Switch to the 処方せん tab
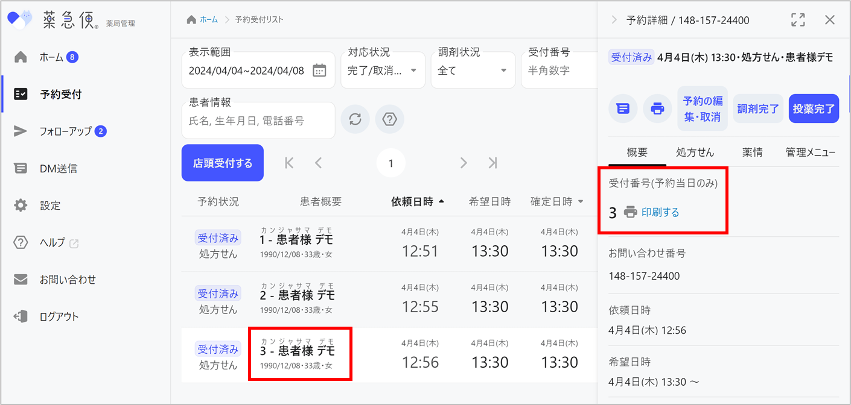This screenshot has width=851, height=405. [695, 152]
